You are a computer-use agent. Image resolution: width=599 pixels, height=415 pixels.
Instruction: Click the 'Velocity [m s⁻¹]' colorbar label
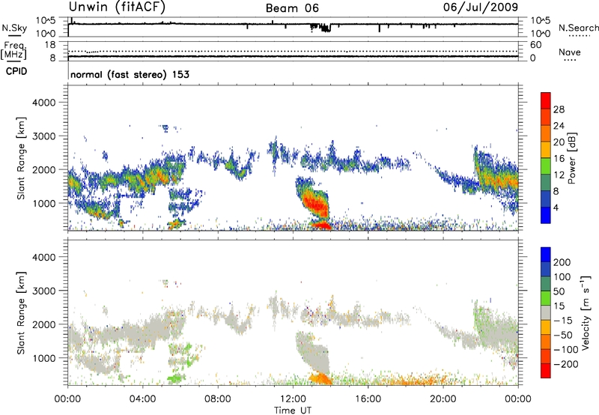pyautogui.click(x=585, y=312)
